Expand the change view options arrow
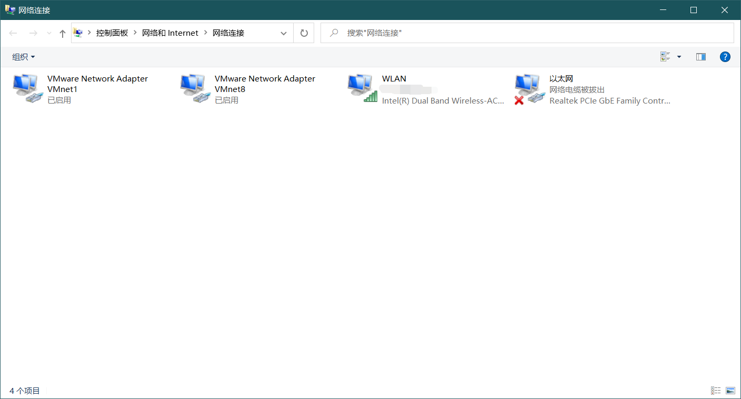Screen dimensions: 741x399 679,57
